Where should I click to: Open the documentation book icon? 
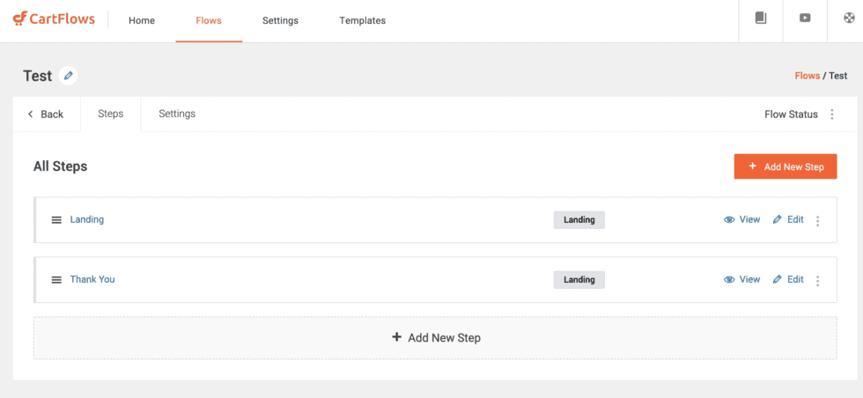tap(761, 18)
